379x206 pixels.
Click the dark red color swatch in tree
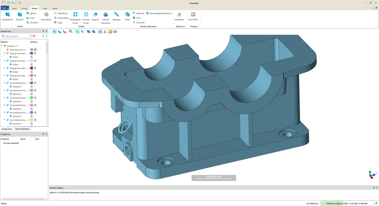coord(32,68)
